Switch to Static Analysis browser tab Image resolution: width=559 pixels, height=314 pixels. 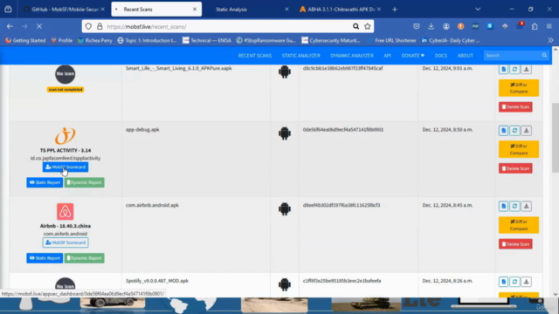tap(246, 10)
